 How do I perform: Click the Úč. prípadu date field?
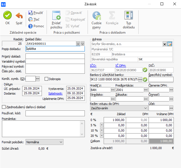click(32, 88)
